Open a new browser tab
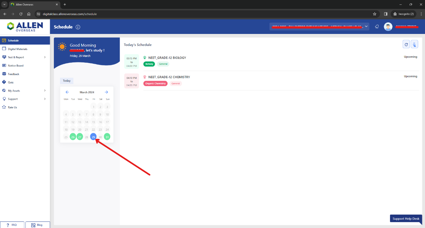This screenshot has width=425, height=228. [65, 4]
